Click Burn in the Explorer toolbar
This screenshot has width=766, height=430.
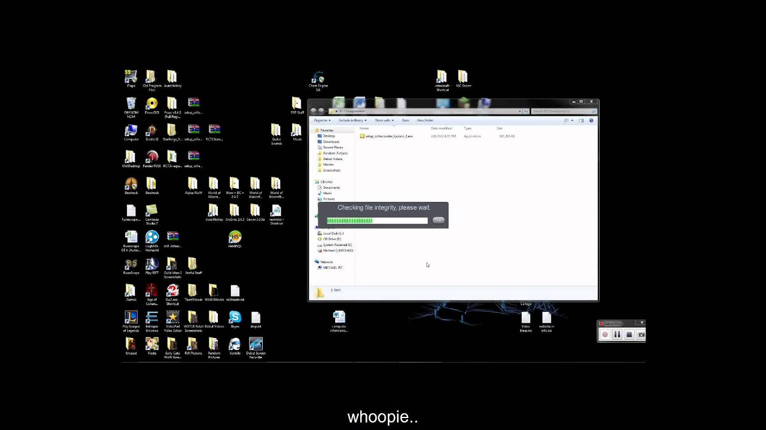coord(405,121)
